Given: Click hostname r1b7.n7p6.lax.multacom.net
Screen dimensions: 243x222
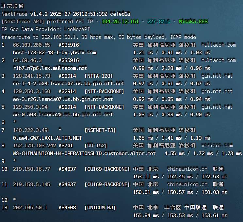Looking at the screenshot, I should 50,68.
